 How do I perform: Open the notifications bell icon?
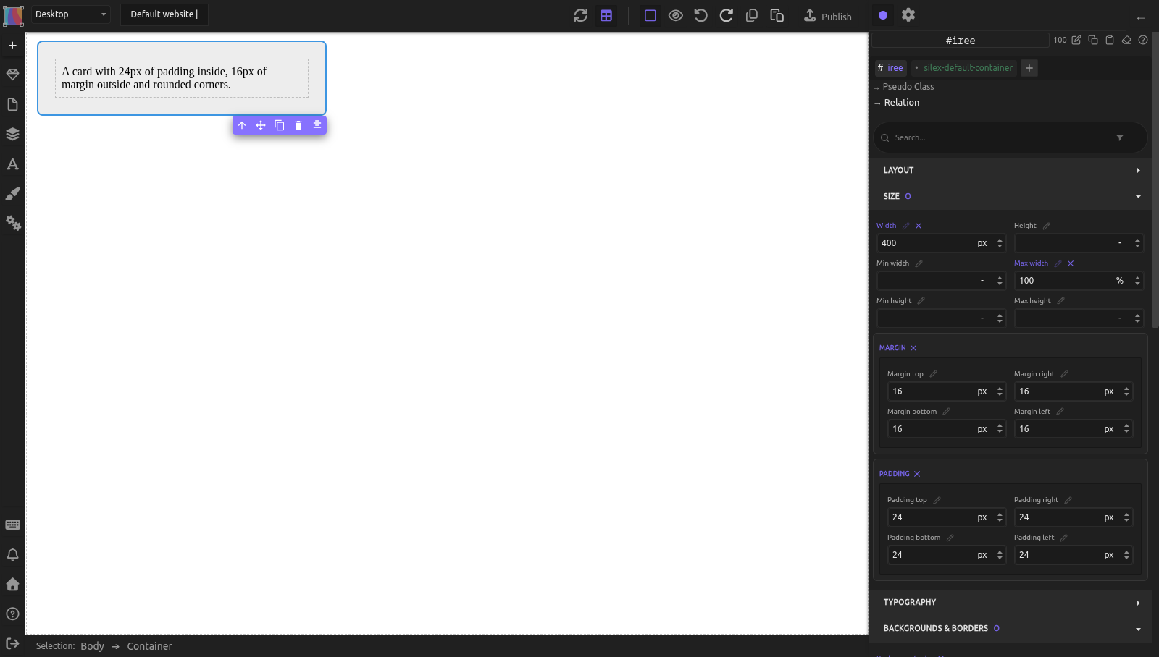(12, 555)
